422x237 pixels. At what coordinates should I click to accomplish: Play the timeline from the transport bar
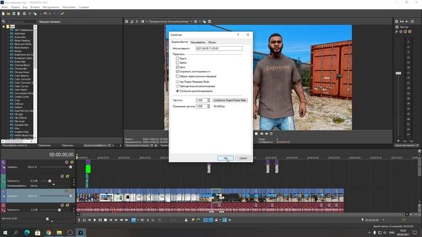click(95, 220)
